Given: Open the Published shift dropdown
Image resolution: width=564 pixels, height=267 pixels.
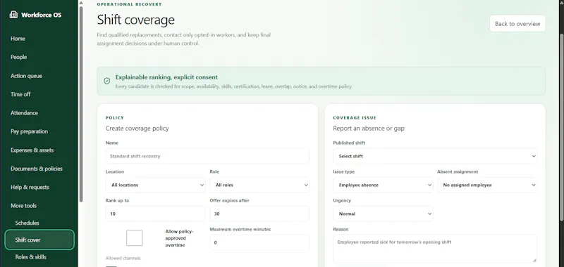Looking at the screenshot, I should [x=435, y=156].
